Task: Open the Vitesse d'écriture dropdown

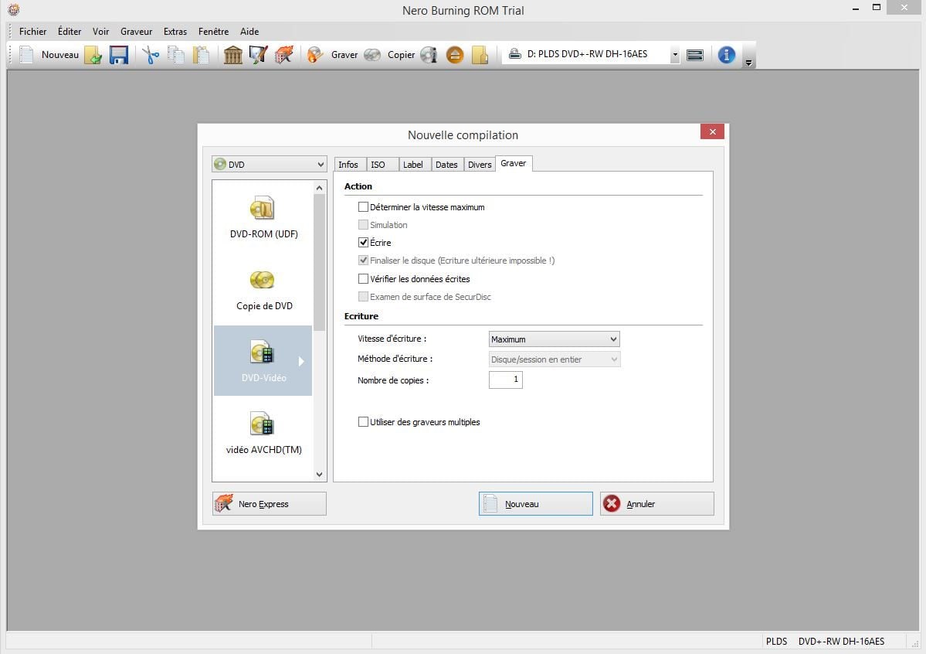Action: point(555,339)
